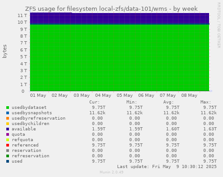Click the 10 T y-axis label

22,22
